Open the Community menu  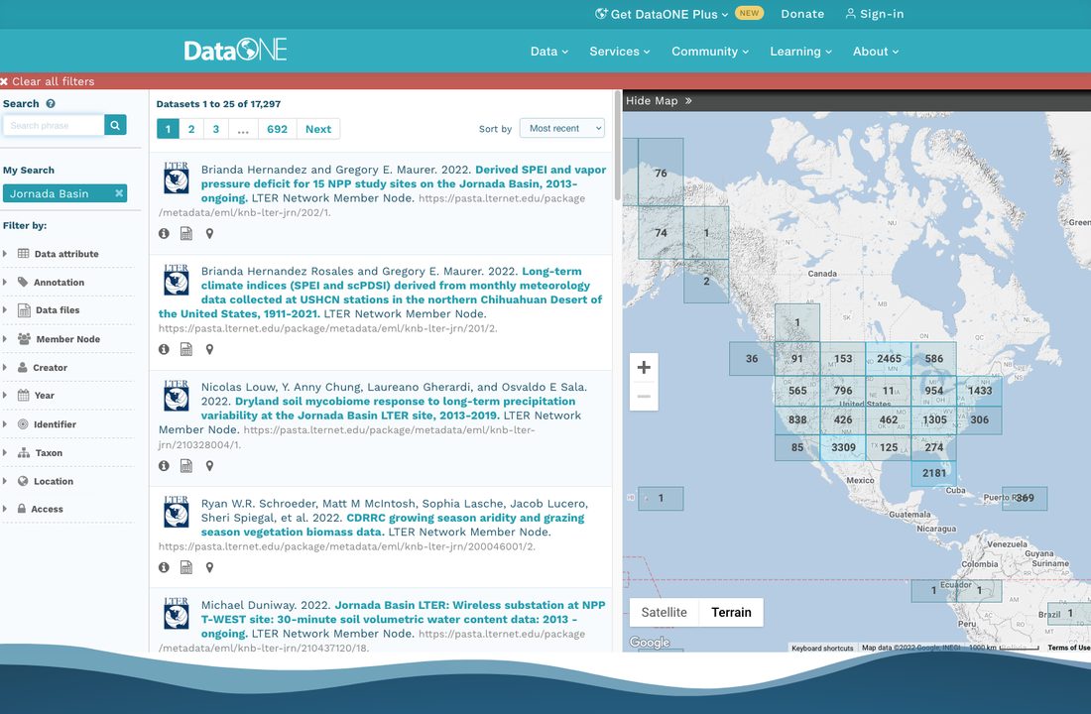click(710, 52)
